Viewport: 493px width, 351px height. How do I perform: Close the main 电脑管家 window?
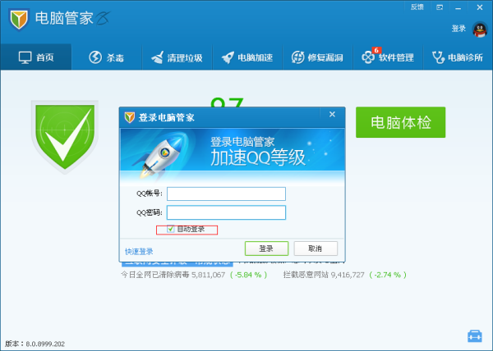[480, 7]
